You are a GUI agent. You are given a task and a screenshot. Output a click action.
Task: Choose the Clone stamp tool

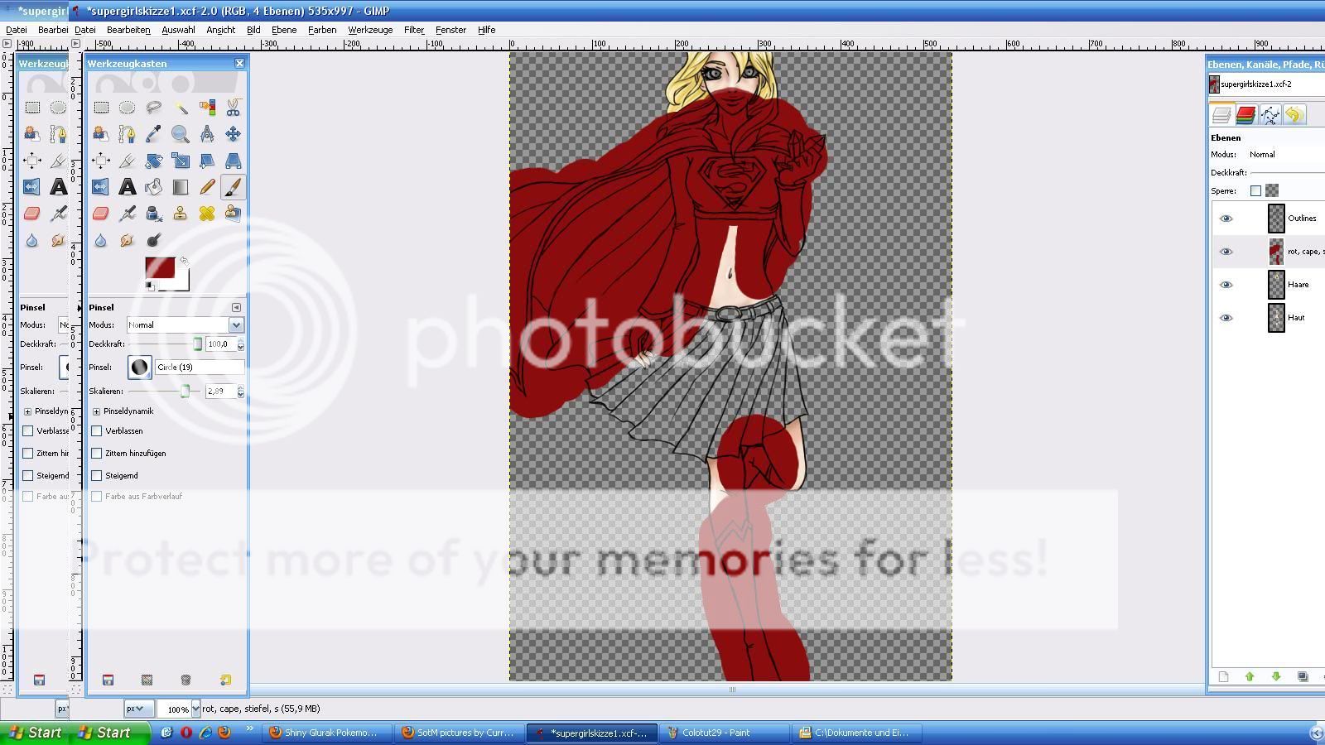pos(180,214)
